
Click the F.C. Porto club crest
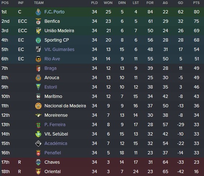click(38, 12)
